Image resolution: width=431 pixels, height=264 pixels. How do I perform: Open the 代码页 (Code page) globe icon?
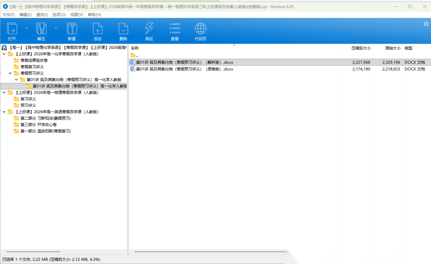click(200, 29)
